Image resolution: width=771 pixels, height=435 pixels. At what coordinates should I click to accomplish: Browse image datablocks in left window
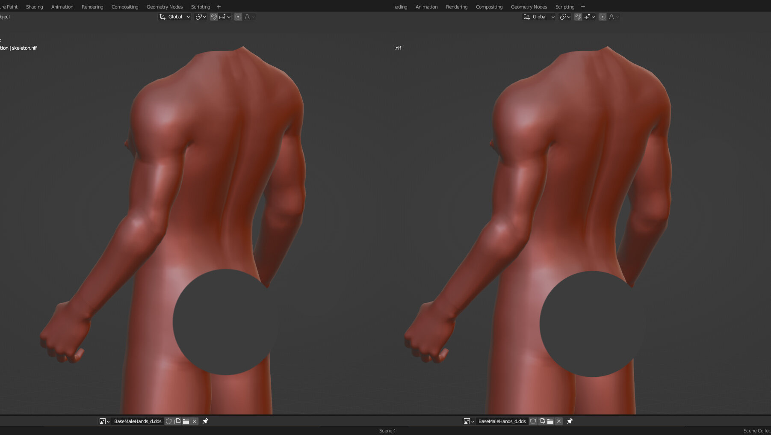point(104,421)
